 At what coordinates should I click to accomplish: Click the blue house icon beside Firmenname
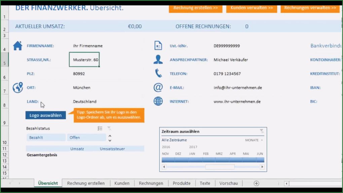pyautogui.click(x=17, y=46)
